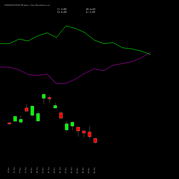This screenshot has height=179, width=179.
Task: Click the 17 Nov date label
Action: coord(20,170)
